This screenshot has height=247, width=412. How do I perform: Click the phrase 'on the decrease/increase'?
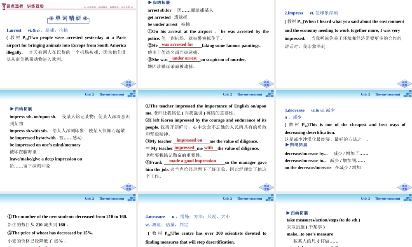point(308,168)
